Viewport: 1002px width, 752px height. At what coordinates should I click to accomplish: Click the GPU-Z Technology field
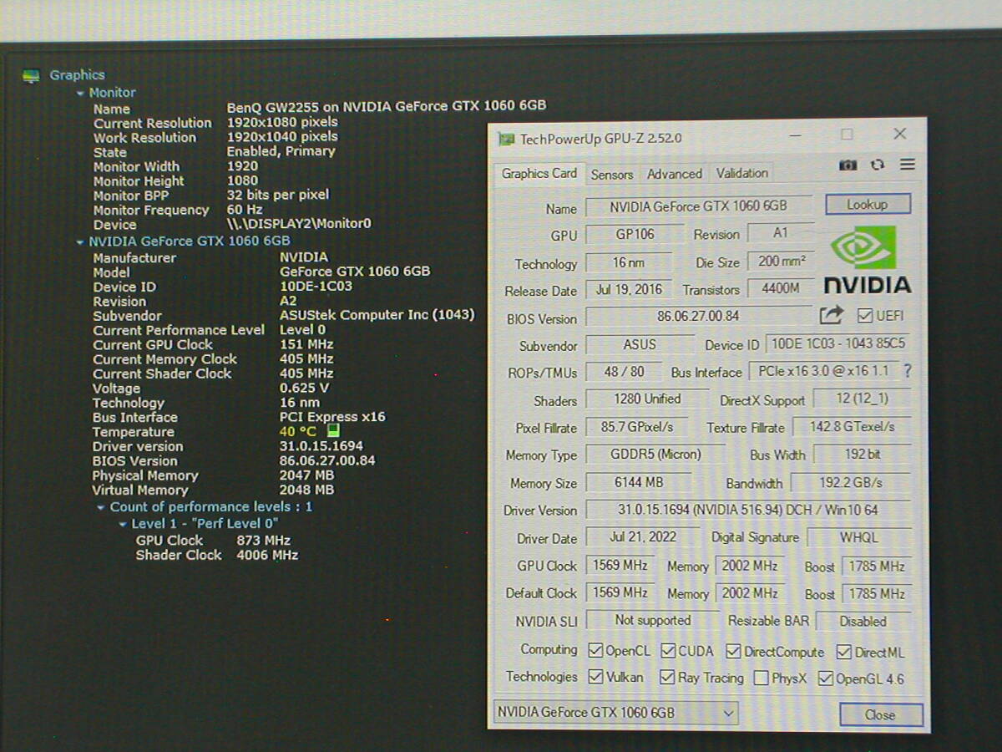[x=629, y=262]
